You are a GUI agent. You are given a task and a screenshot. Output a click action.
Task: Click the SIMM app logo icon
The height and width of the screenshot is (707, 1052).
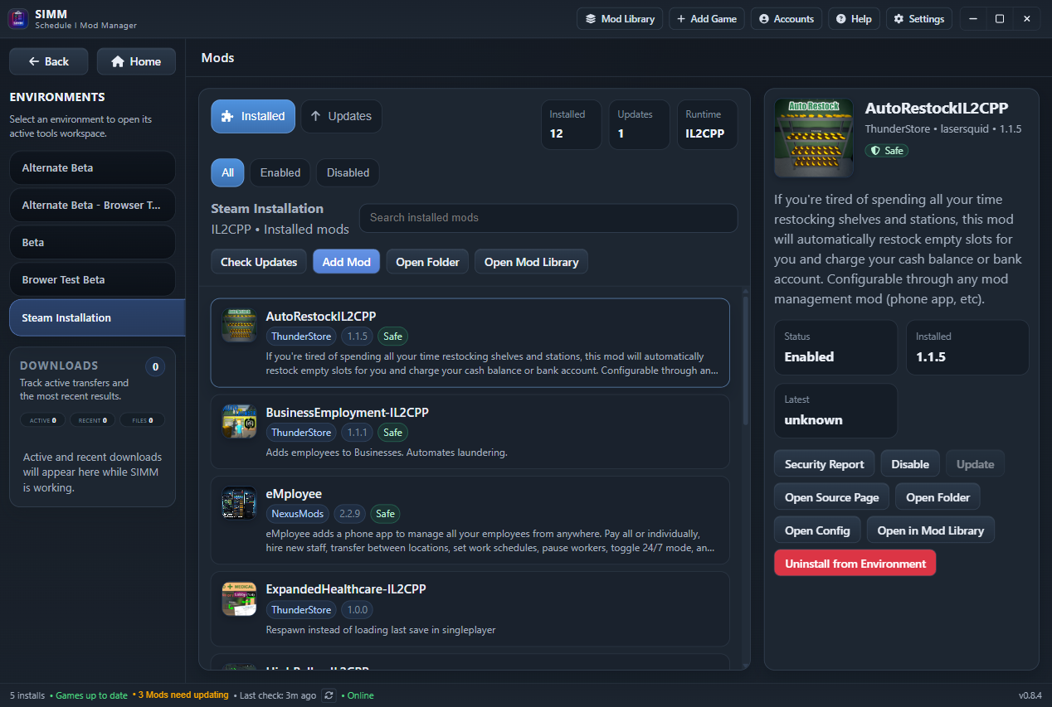[18, 18]
